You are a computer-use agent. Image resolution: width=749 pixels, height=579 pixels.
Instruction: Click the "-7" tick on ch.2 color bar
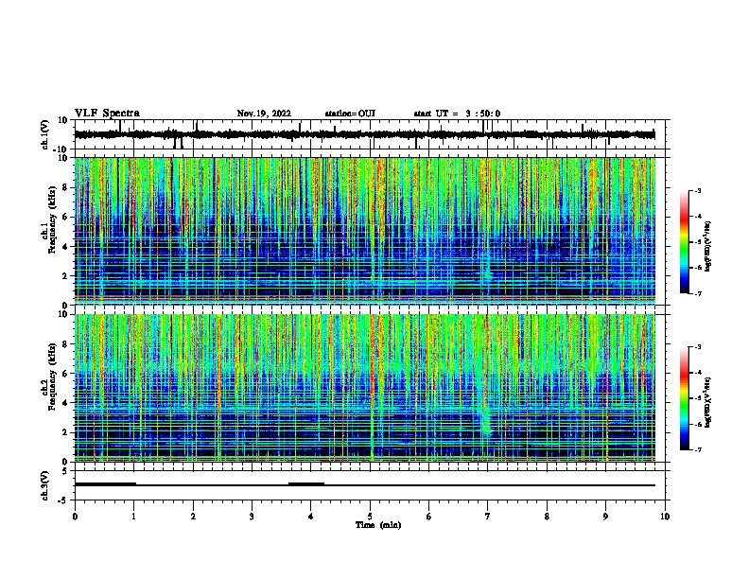[698, 449]
